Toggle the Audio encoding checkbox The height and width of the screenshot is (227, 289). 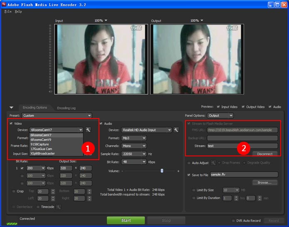pyautogui.click(x=101, y=123)
